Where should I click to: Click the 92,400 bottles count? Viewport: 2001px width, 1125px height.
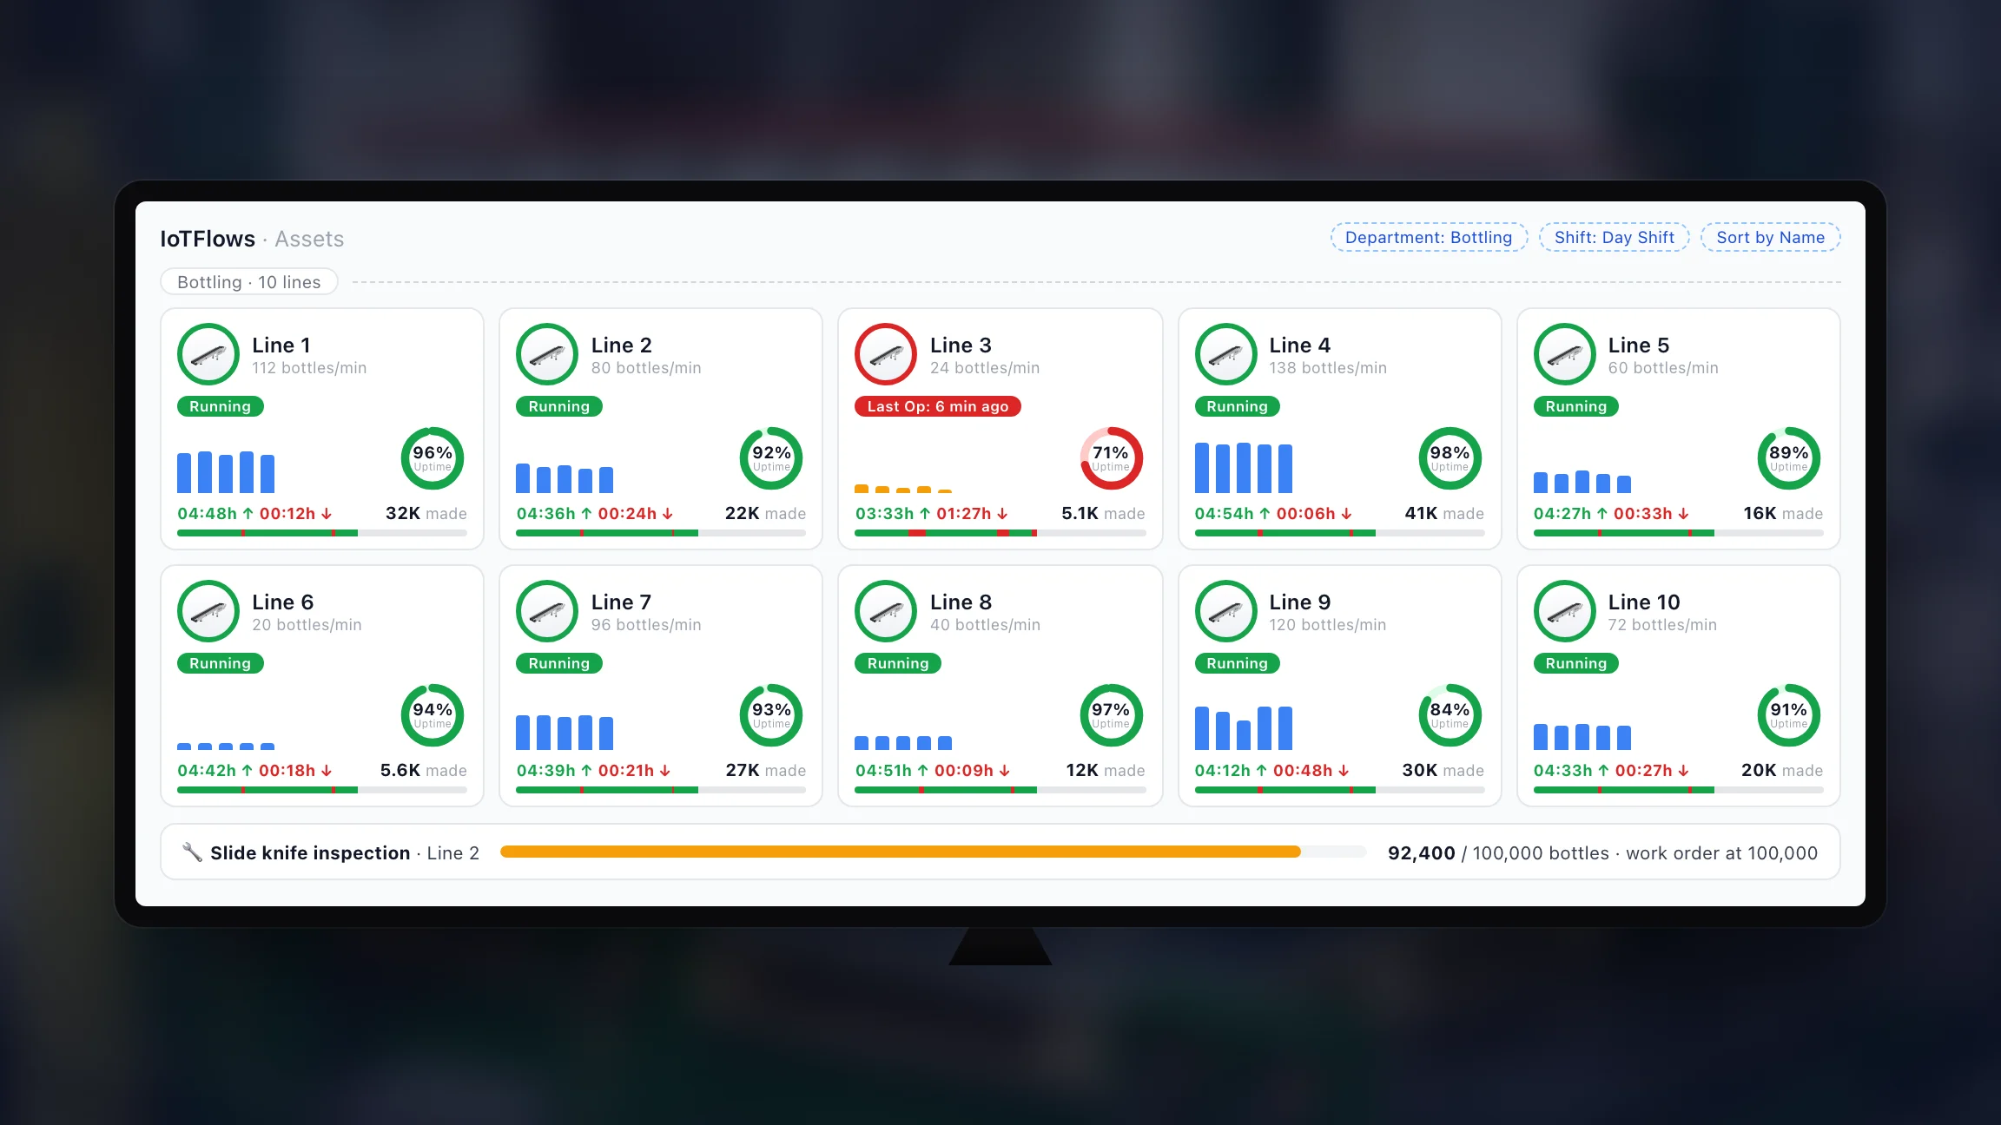(x=1421, y=852)
